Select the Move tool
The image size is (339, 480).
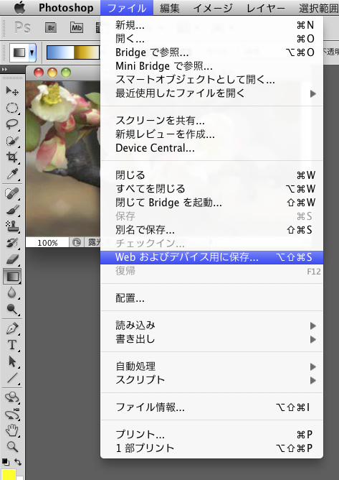click(x=12, y=91)
